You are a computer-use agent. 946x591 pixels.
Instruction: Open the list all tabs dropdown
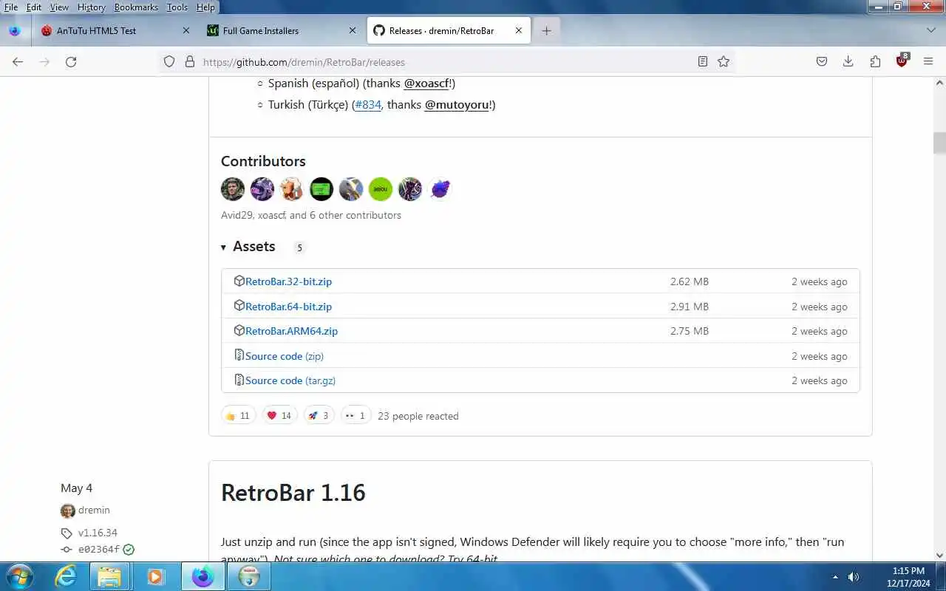[931, 31]
